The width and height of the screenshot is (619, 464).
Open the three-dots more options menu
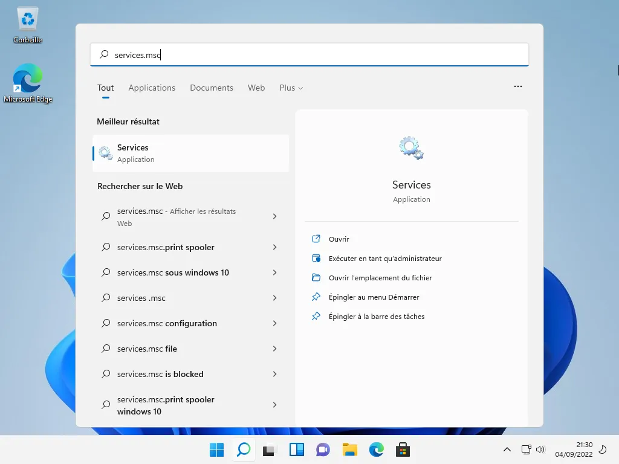pos(517,86)
